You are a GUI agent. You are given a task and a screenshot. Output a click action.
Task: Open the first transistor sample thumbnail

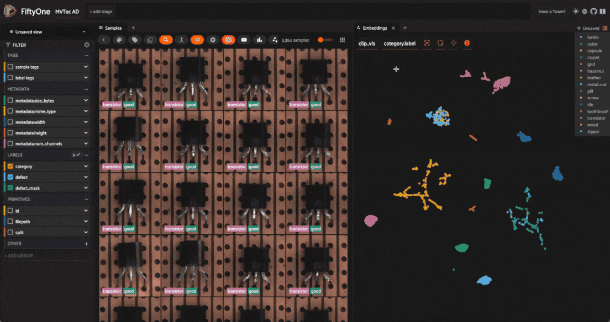pyautogui.click(x=130, y=79)
